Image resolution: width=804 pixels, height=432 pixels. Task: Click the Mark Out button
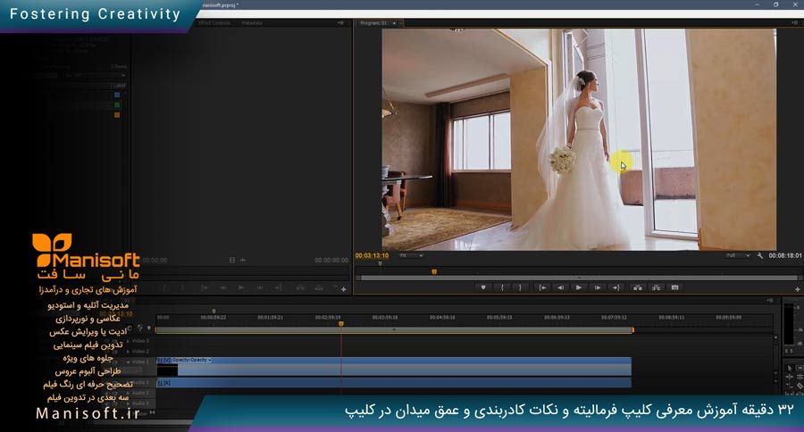[520, 288]
